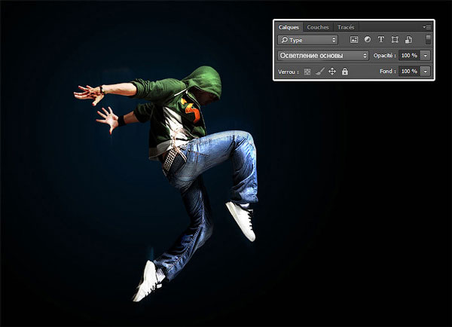Click the Fond 100 % value field
This screenshot has width=452, height=327.
coord(409,72)
